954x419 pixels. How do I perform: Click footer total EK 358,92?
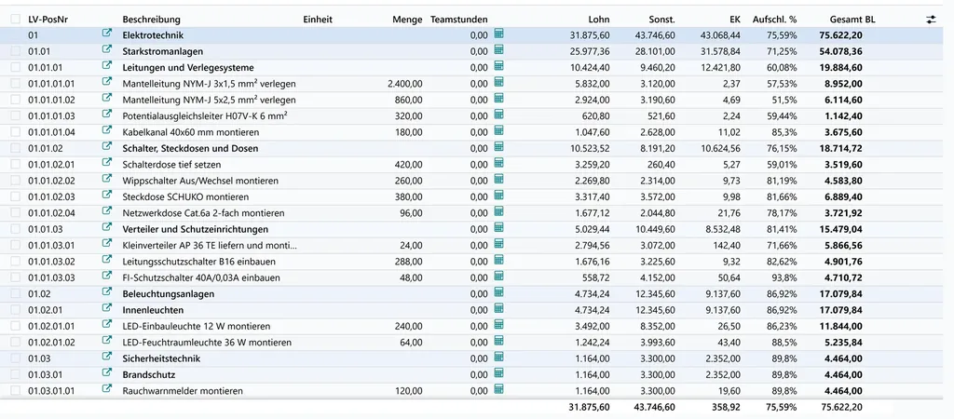tap(727, 407)
